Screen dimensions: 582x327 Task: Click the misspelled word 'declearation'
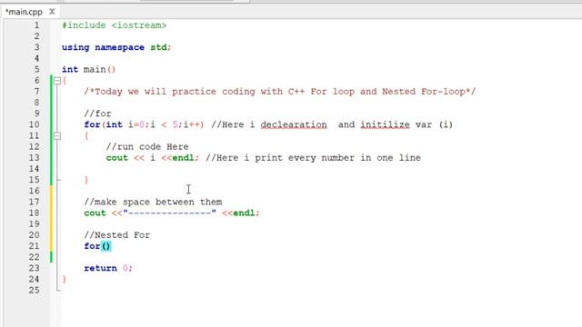[x=294, y=124]
